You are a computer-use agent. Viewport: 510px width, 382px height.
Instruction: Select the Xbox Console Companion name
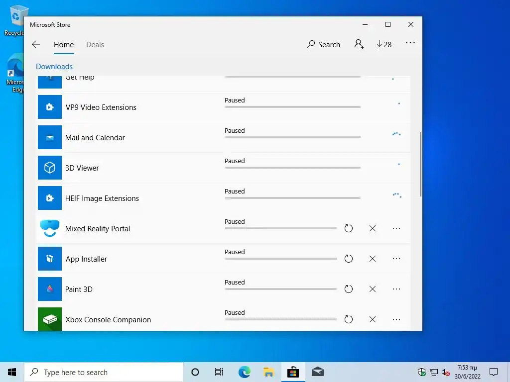point(108,320)
